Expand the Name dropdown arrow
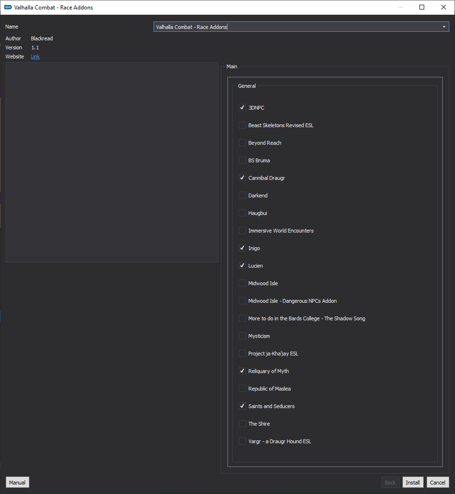Viewport: 455px width, 494px height. pos(444,27)
